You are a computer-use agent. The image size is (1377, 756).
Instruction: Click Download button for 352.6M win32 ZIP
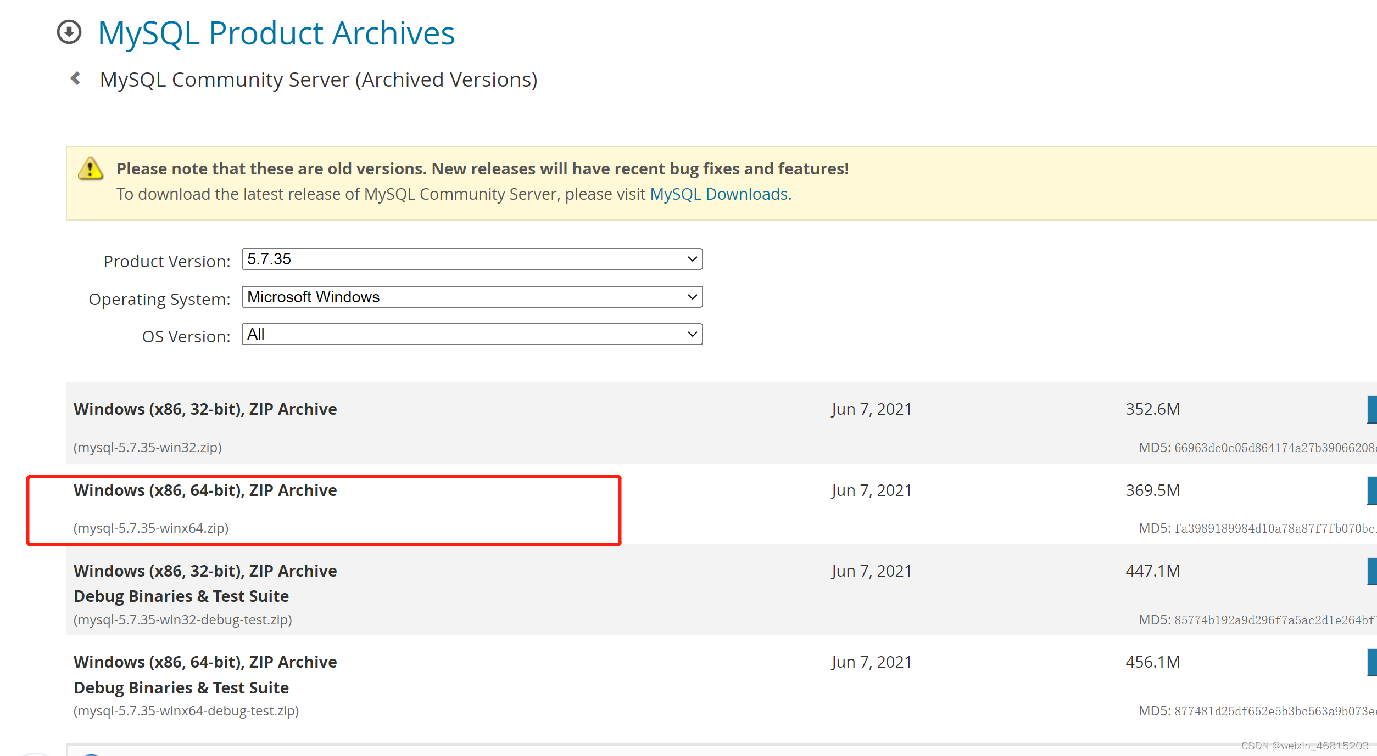coord(1372,409)
